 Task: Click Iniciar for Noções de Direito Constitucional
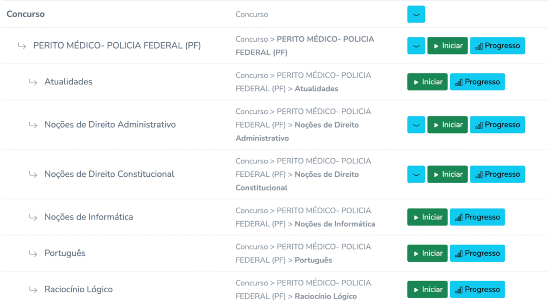pos(447,174)
